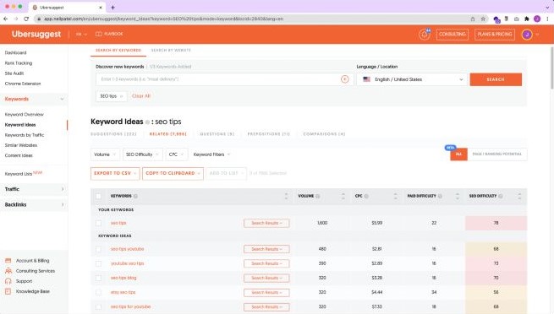Reload the page in the browser
The image size is (554, 314).
point(26,19)
